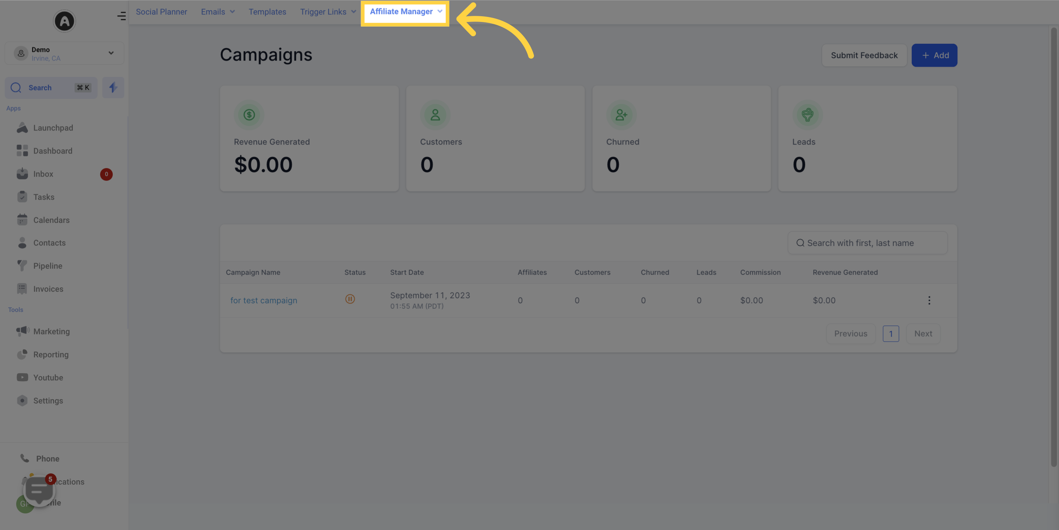The height and width of the screenshot is (530, 1059).
Task: Click the Search contacts icon
Action: tap(16, 87)
